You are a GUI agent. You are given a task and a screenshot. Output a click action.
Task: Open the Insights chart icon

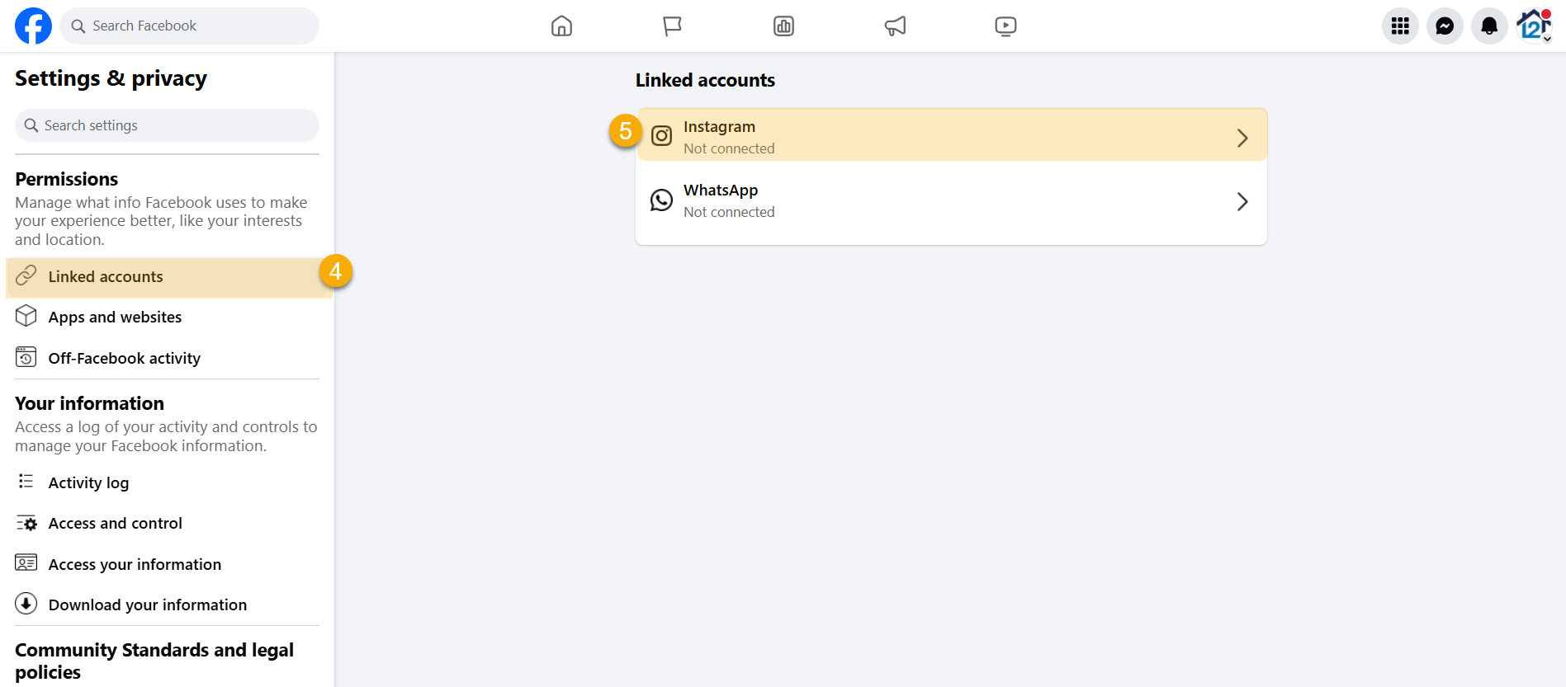783,26
